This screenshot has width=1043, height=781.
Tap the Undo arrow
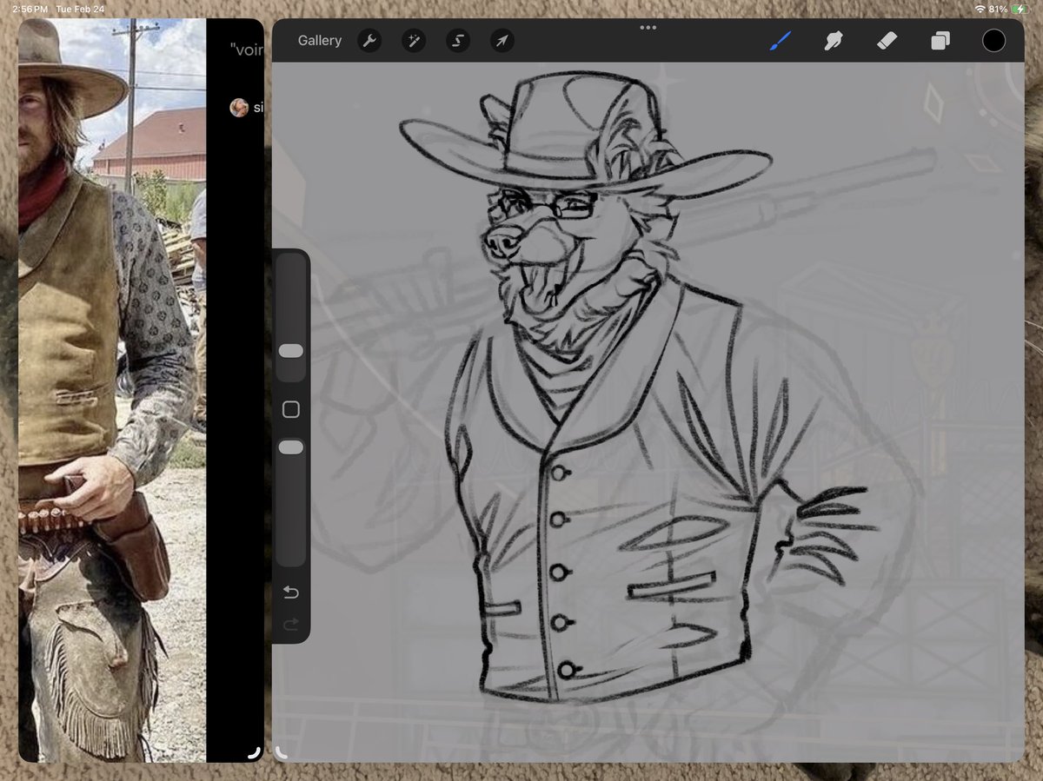[x=290, y=592]
